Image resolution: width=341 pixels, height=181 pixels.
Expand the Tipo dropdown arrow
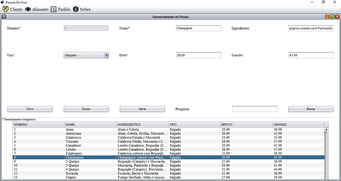[x=106, y=55]
